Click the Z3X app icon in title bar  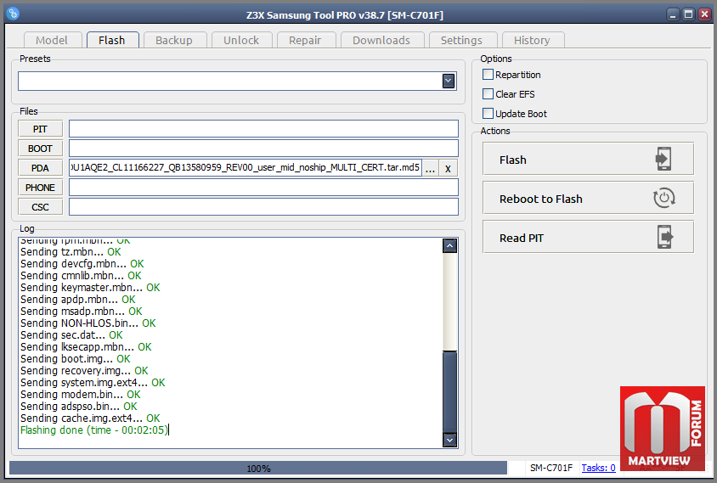13,14
